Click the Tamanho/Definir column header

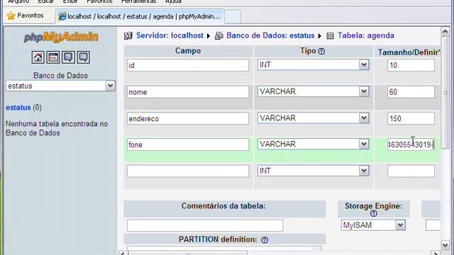coord(409,52)
